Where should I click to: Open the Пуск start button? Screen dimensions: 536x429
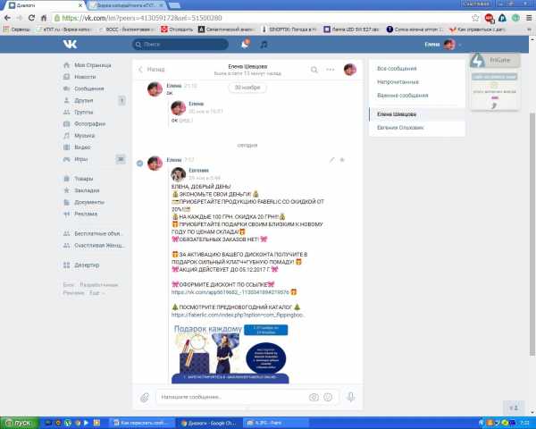click(x=19, y=423)
